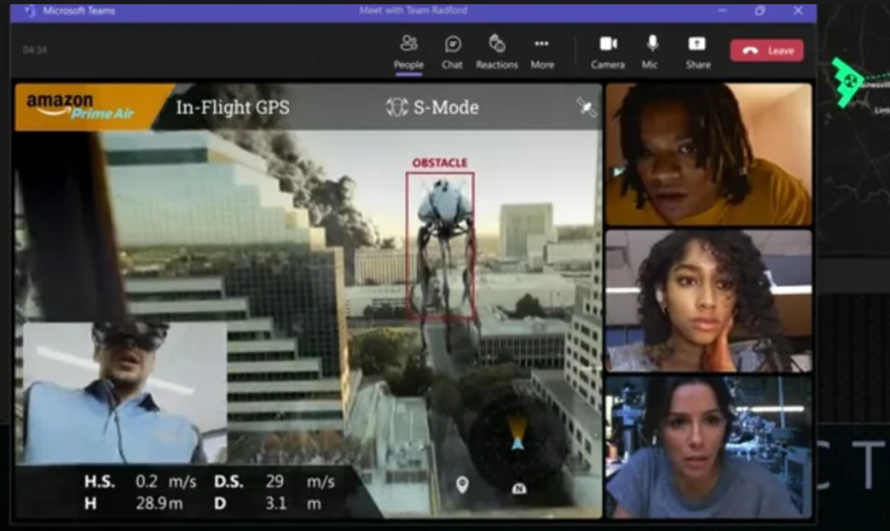
Task: Click the location pin icon on the feed
Action: click(x=463, y=484)
